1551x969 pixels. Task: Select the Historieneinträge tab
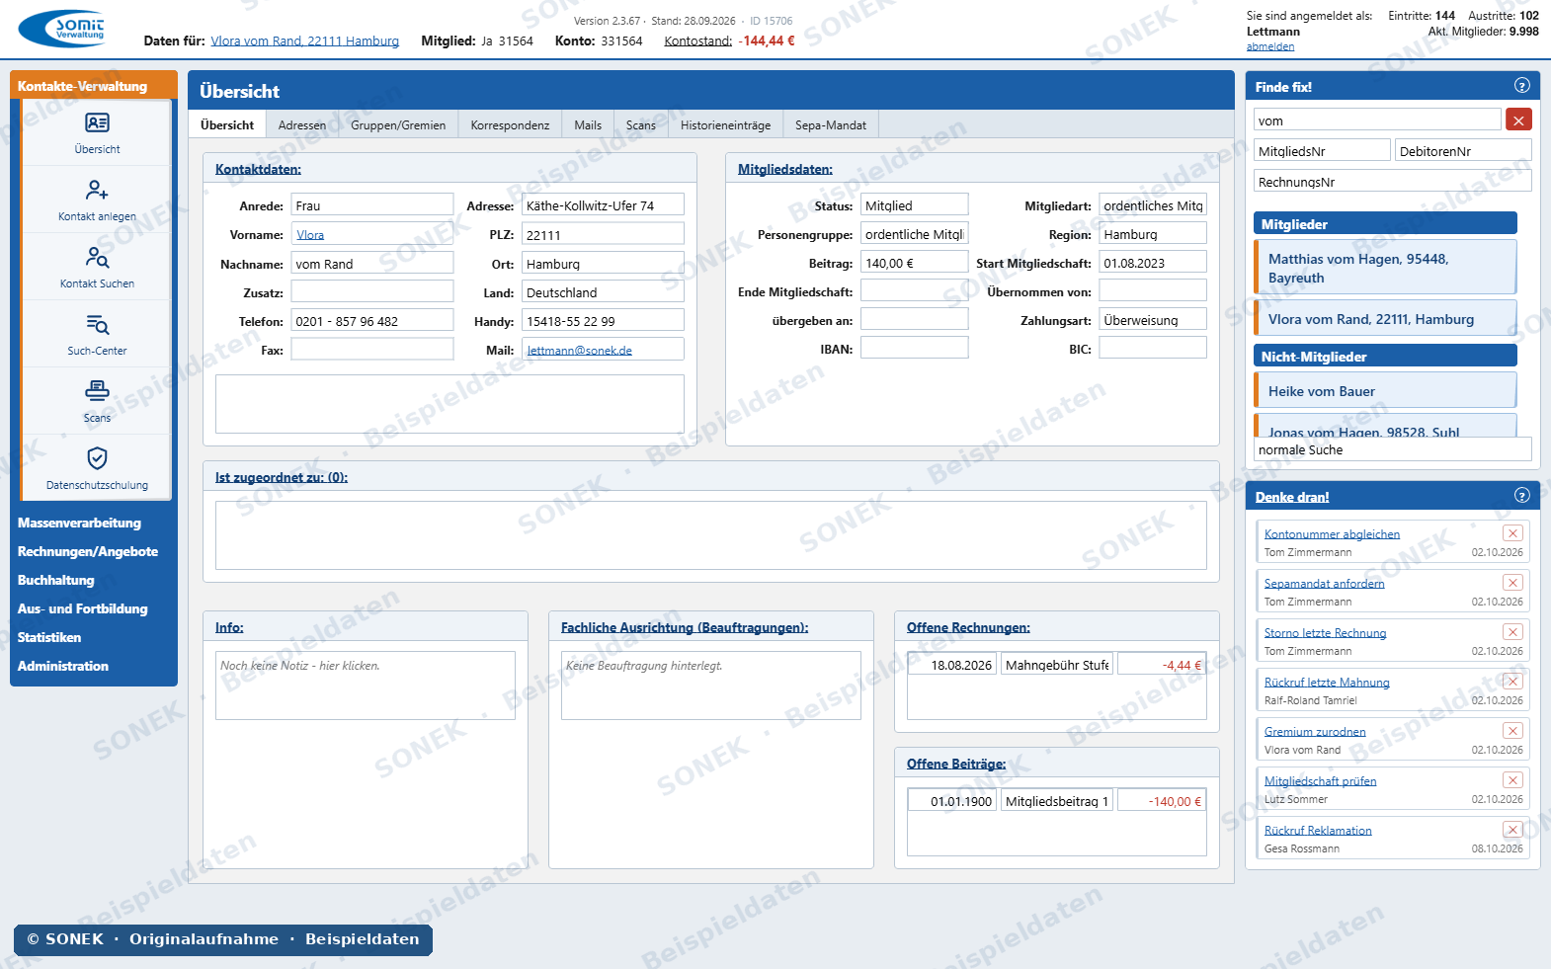pyautogui.click(x=725, y=125)
